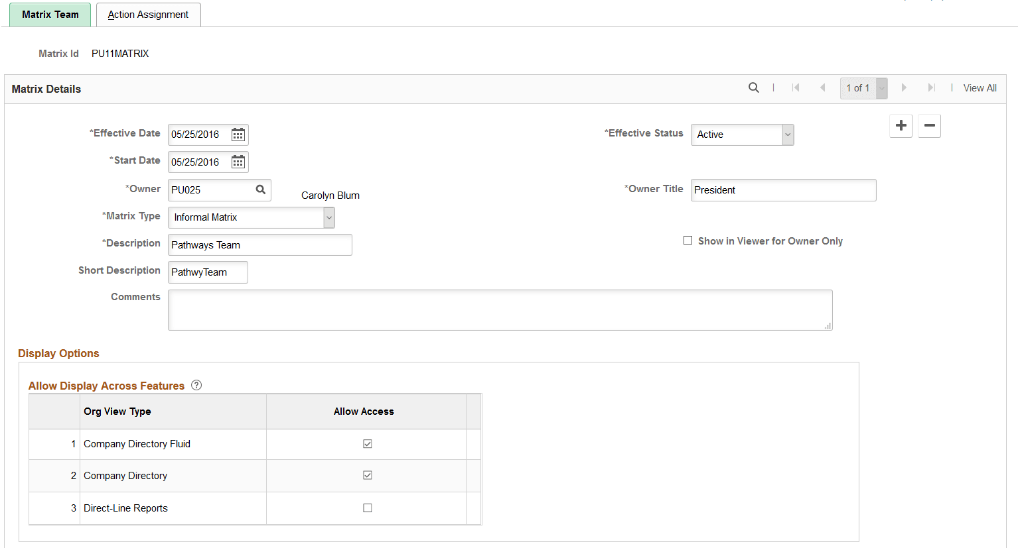Open the Start Date calendar picker
1018x548 pixels.
tap(238, 162)
